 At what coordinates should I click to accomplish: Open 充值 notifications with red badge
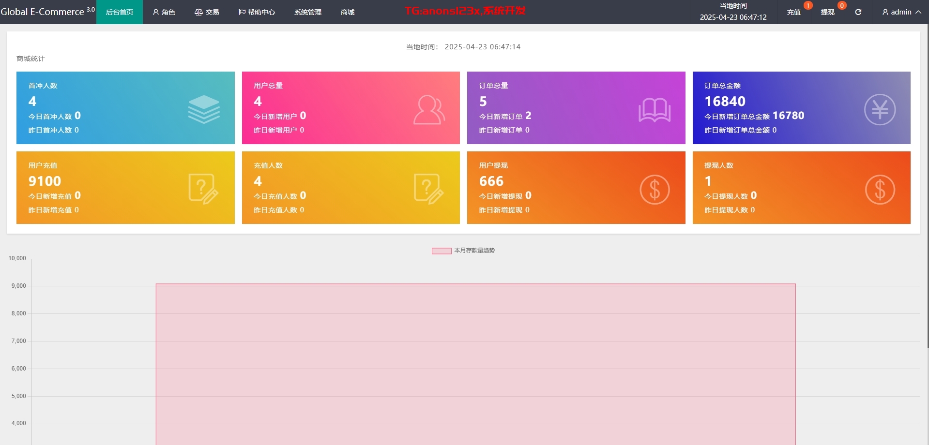pyautogui.click(x=794, y=12)
